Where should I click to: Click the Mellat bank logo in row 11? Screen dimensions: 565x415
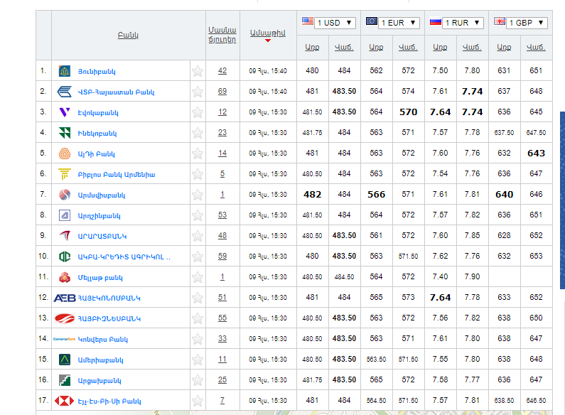65,277
